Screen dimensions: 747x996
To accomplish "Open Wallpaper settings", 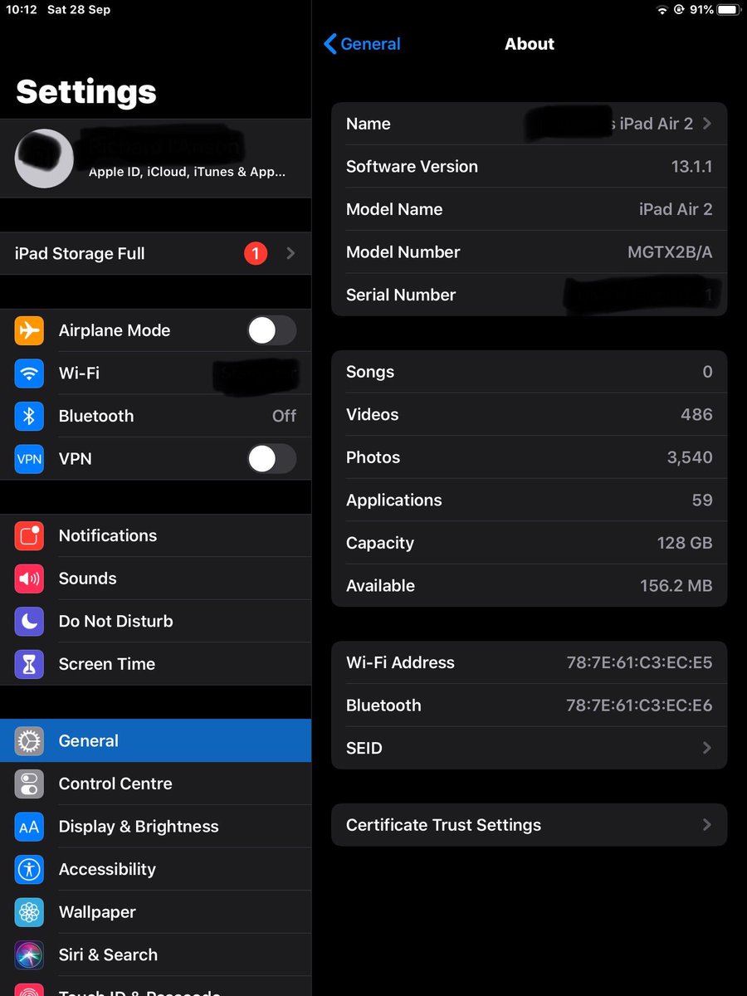I will [x=155, y=912].
